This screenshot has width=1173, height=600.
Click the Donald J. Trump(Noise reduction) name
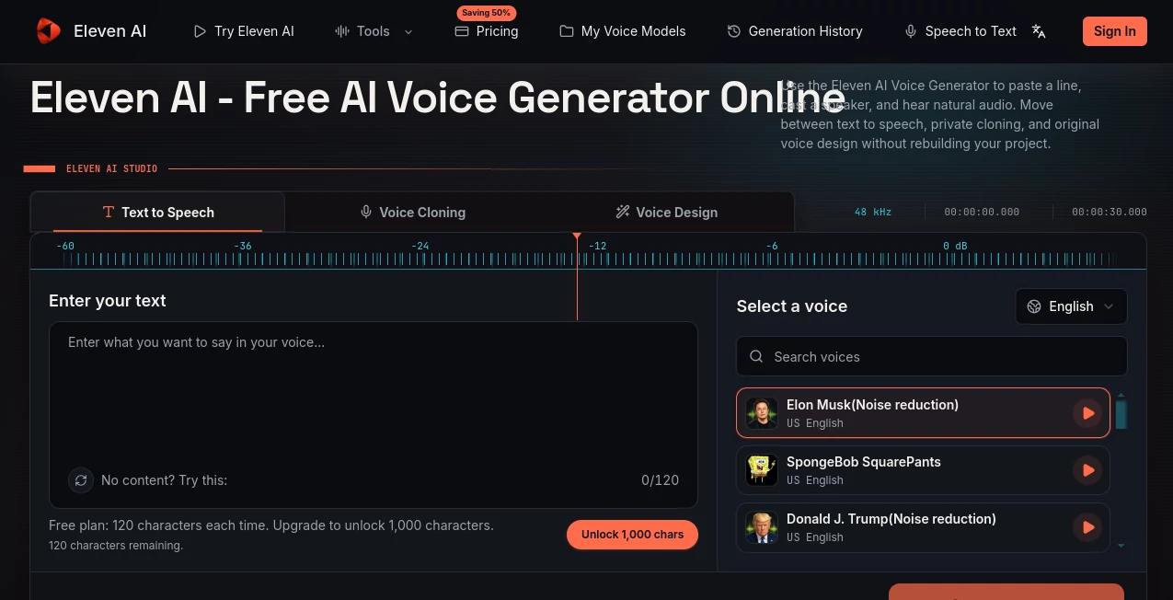[891, 519]
